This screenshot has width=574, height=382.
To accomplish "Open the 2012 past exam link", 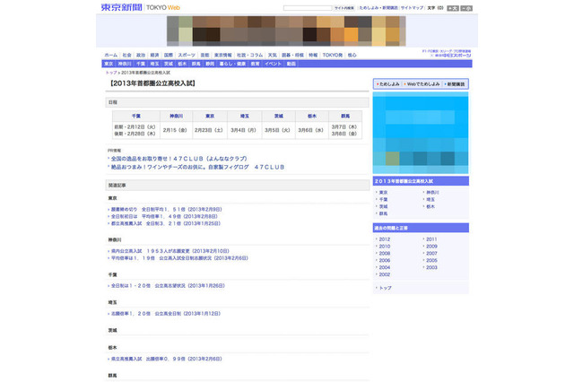I will 385,239.
